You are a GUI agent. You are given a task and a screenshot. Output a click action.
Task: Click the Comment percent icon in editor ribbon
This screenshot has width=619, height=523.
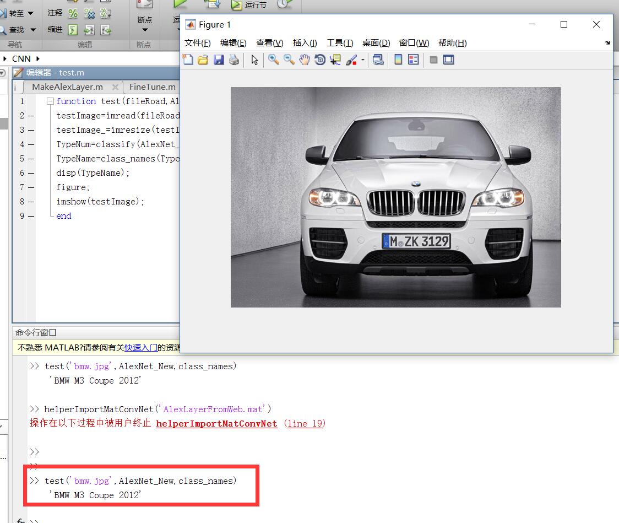[x=73, y=13]
